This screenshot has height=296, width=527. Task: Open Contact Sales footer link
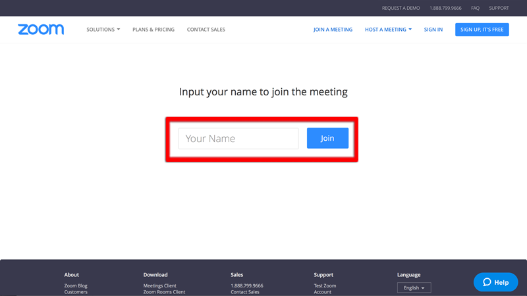coord(244,292)
